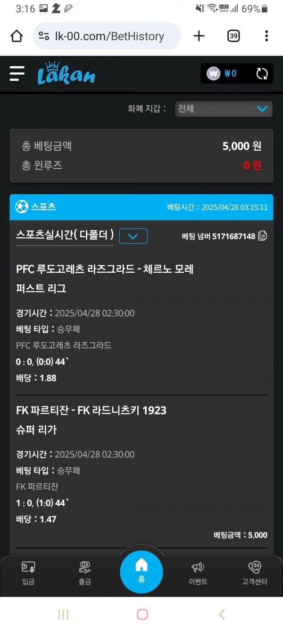This screenshot has height=630, width=283.
Task: Open the hamburger menu beside Lakan logo
Action: pyautogui.click(x=17, y=73)
